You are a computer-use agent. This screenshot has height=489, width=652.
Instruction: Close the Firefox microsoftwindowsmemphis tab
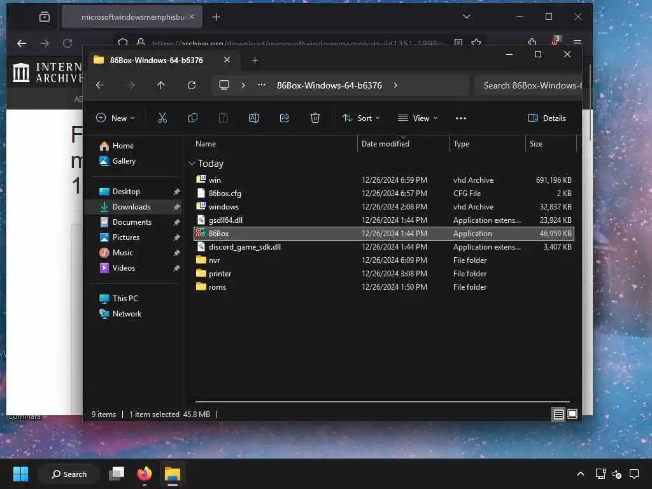192,17
